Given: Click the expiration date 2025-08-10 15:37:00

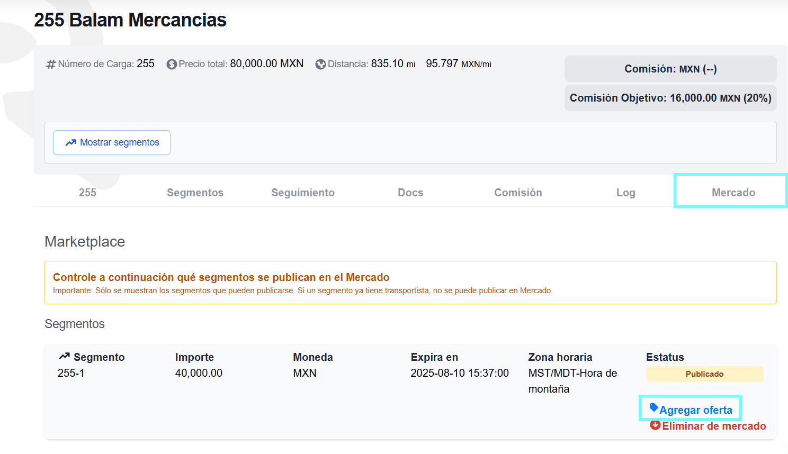Looking at the screenshot, I should [x=460, y=373].
